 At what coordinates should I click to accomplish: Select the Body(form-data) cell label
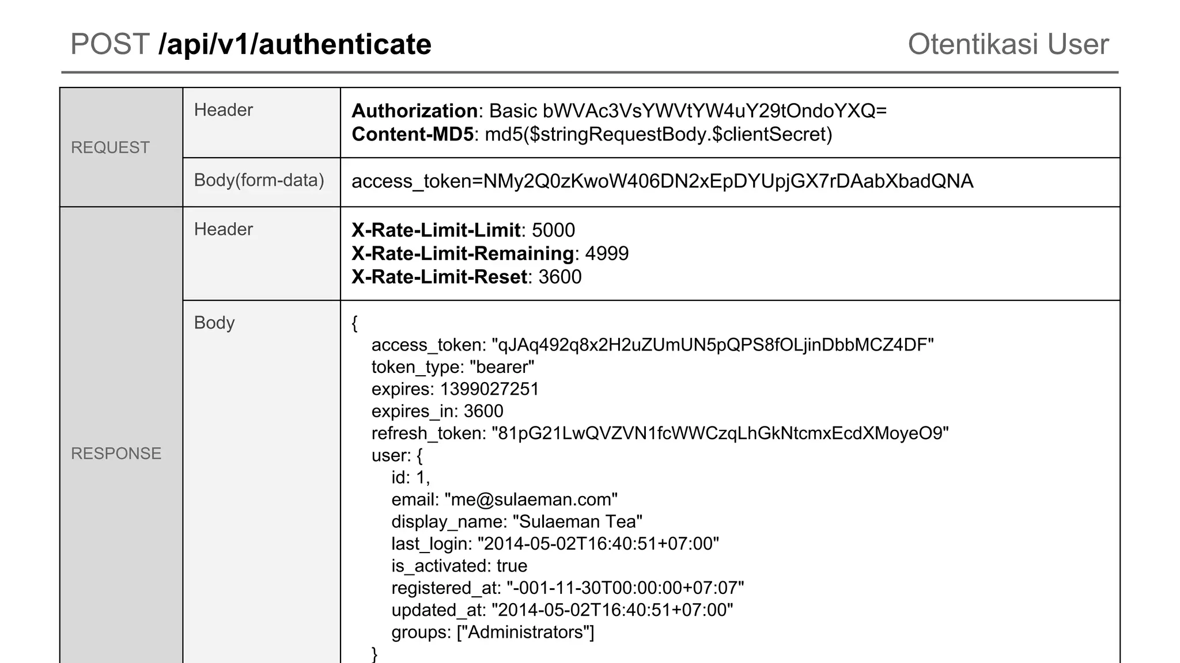259,180
